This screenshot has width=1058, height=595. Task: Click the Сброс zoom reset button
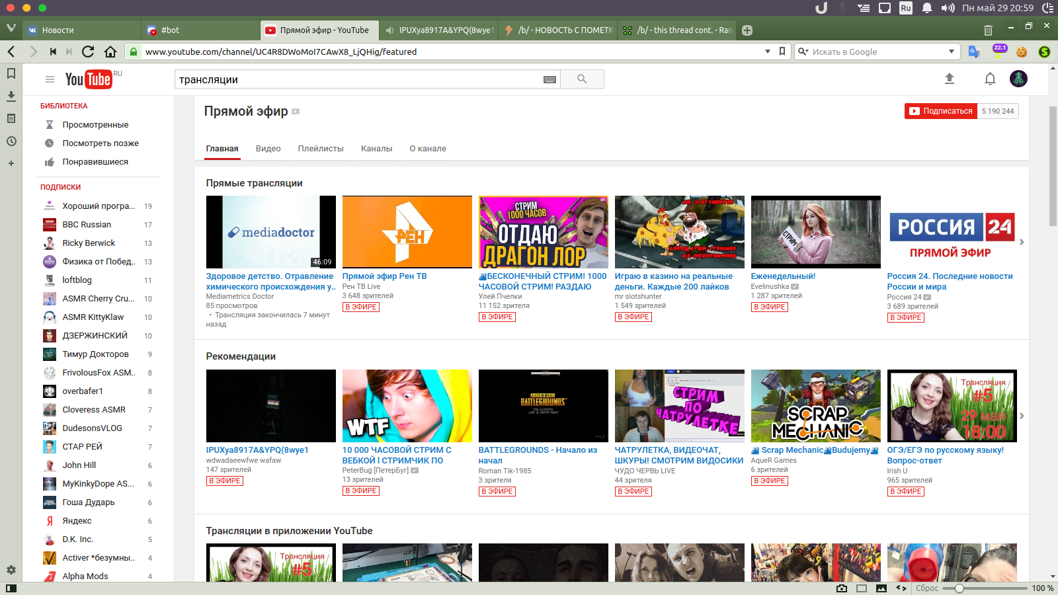(x=927, y=588)
